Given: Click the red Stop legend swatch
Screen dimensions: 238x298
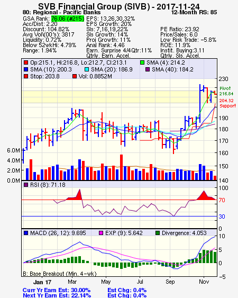Looking at the screenshot, I should click(26, 76).
